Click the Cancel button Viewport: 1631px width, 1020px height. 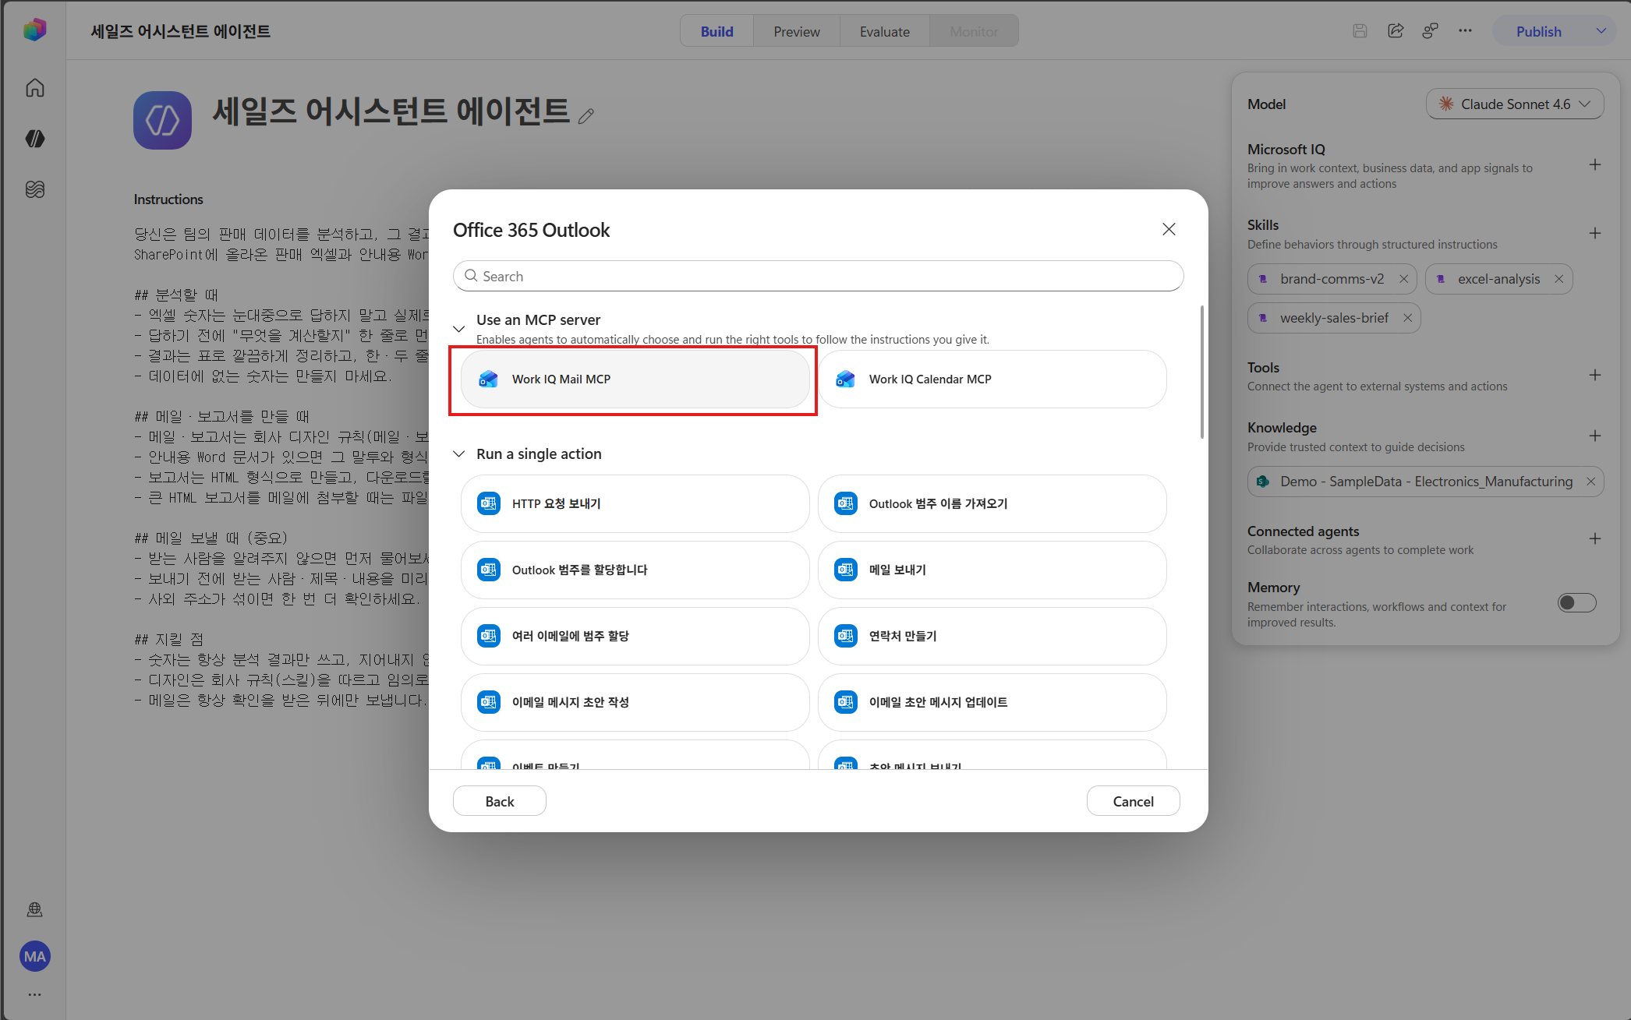(x=1133, y=801)
